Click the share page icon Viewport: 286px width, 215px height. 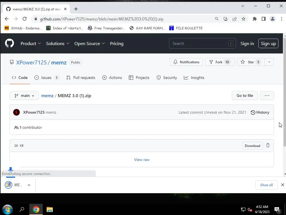click(x=235, y=19)
